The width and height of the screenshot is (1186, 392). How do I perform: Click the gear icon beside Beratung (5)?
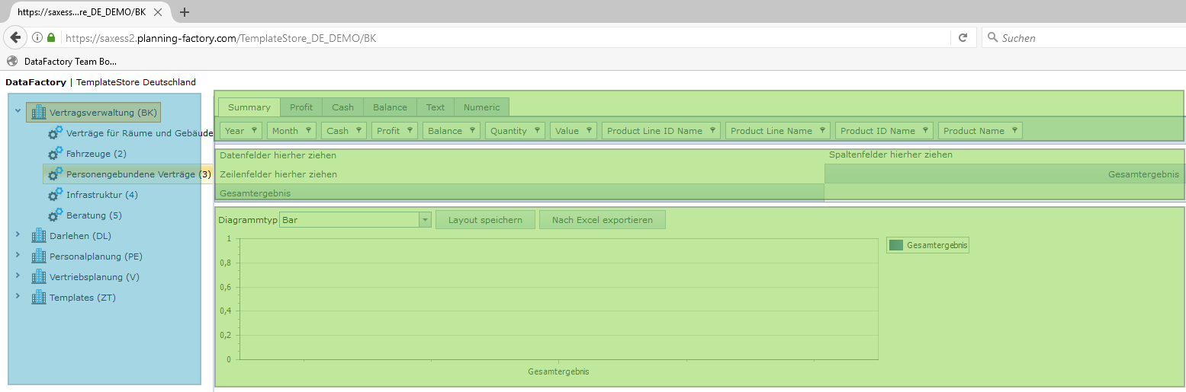pyautogui.click(x=55, y=215)
